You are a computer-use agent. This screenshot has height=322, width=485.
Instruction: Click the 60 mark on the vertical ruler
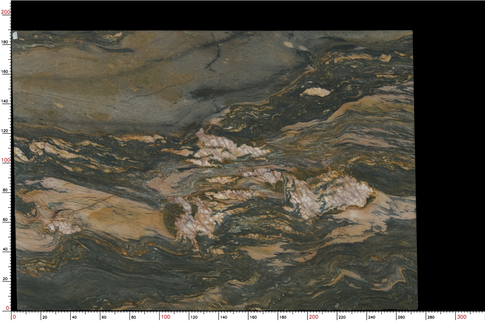pos(5,220)
